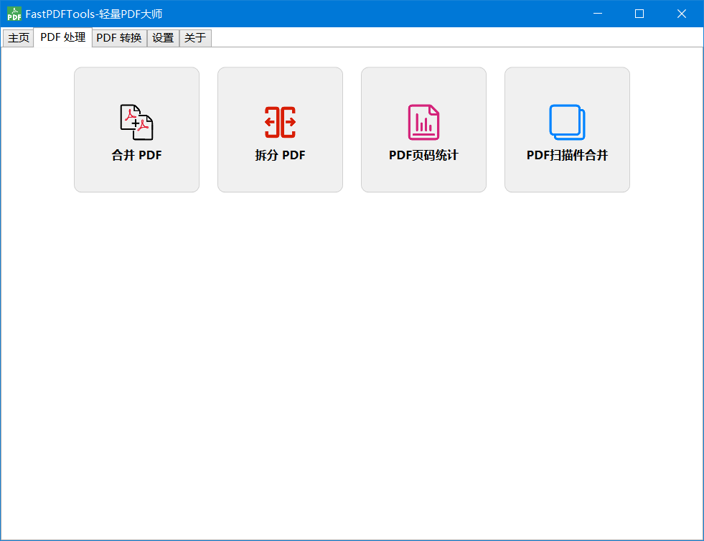
Task: Select the PDF 处理 tab
Action: (63, 37)
